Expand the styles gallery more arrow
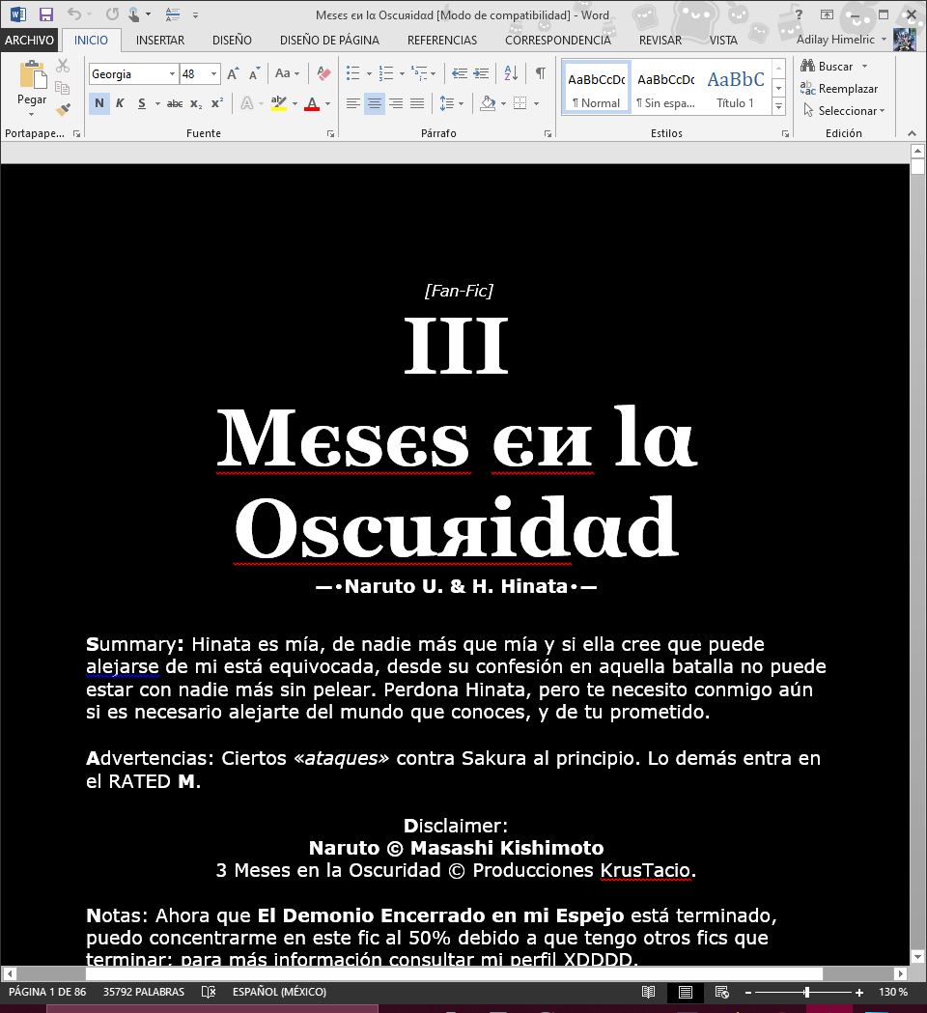Viewport: 927px width, 1013px height. (779, 106)
